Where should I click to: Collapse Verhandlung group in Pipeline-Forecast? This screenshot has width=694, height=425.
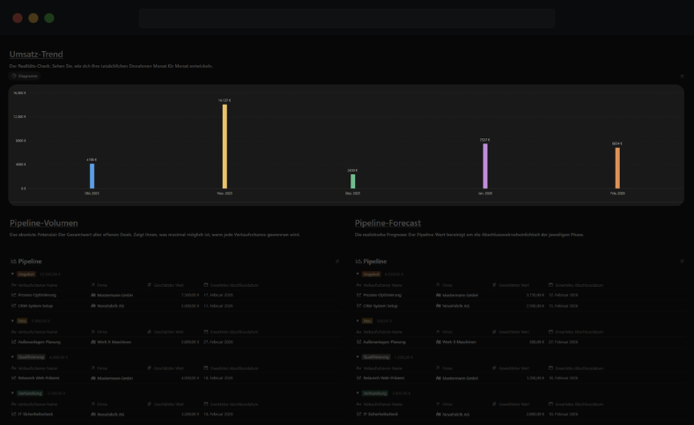coord(358,393)
